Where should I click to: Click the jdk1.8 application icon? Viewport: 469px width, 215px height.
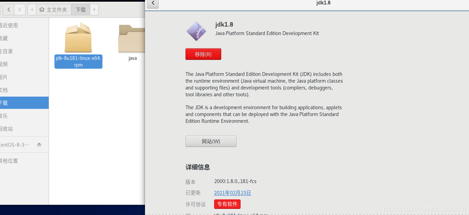click(196, 31)
